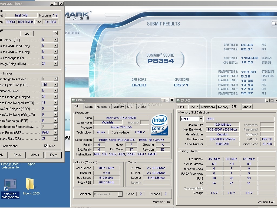Image resolution: width=277 pixels, height=208 pixels.
Task: Click the memory frequency 1021,8 MHz field
Action: coord(25,22)
